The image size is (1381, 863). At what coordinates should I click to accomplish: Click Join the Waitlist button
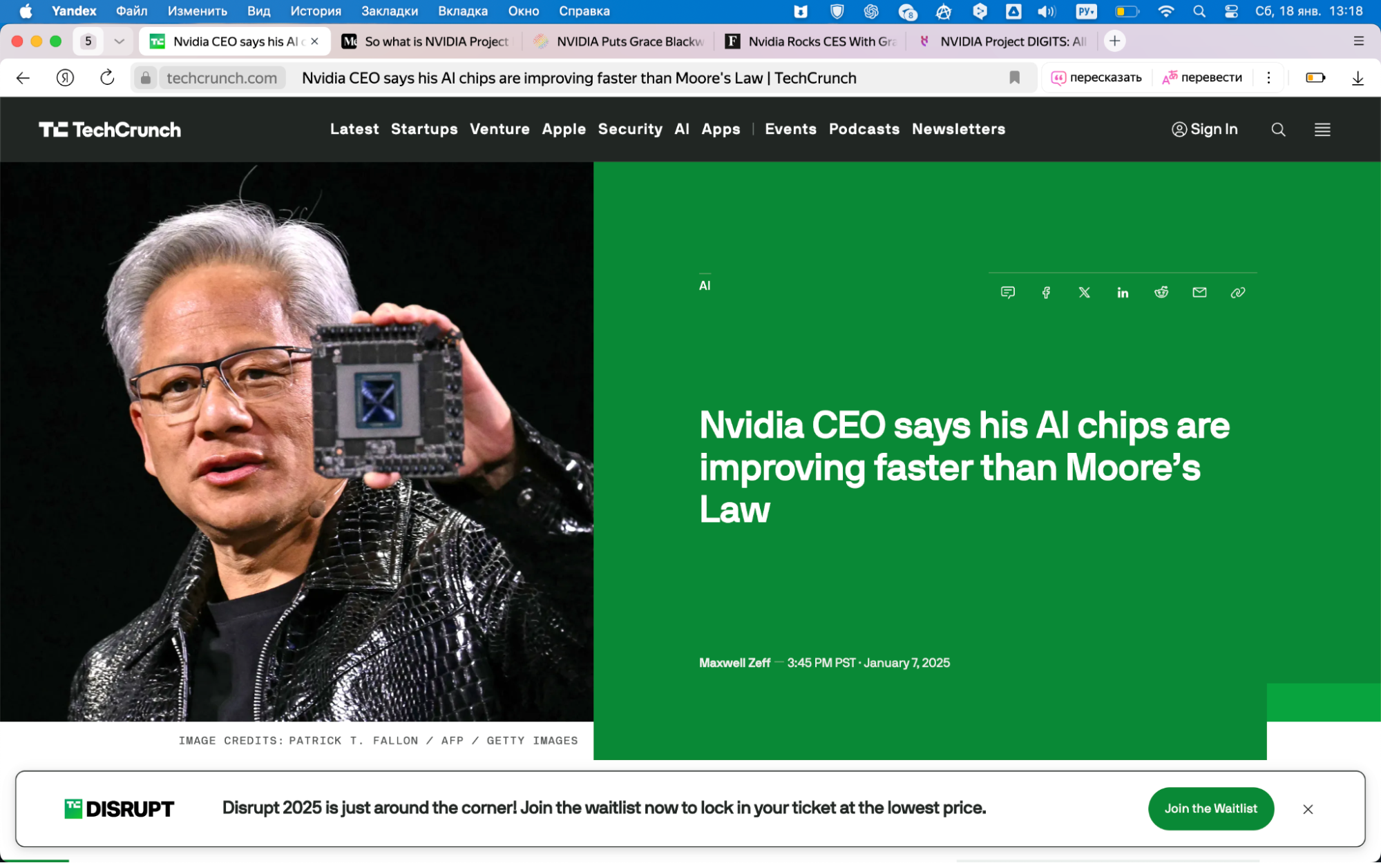click(1210, 808)
